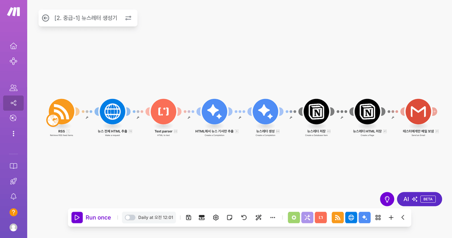The width and height of the screenshot is (452, 238).
Task: Set filter between Text parser and Gemini
Action: (189, 117)
